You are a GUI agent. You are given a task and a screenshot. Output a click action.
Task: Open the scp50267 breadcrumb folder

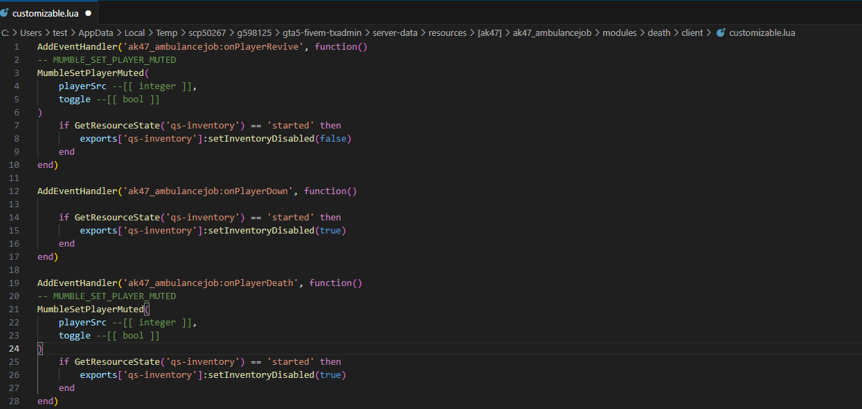coord(208,32)
